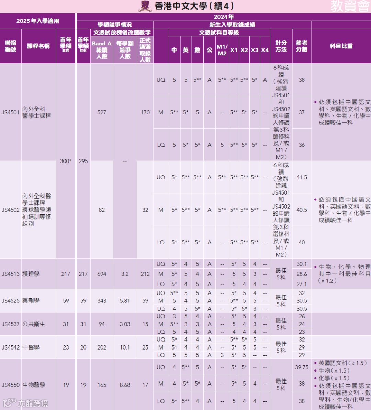Select the JS4502 code in 聯招編號 column
371x410 pixels.
[10, 210]
